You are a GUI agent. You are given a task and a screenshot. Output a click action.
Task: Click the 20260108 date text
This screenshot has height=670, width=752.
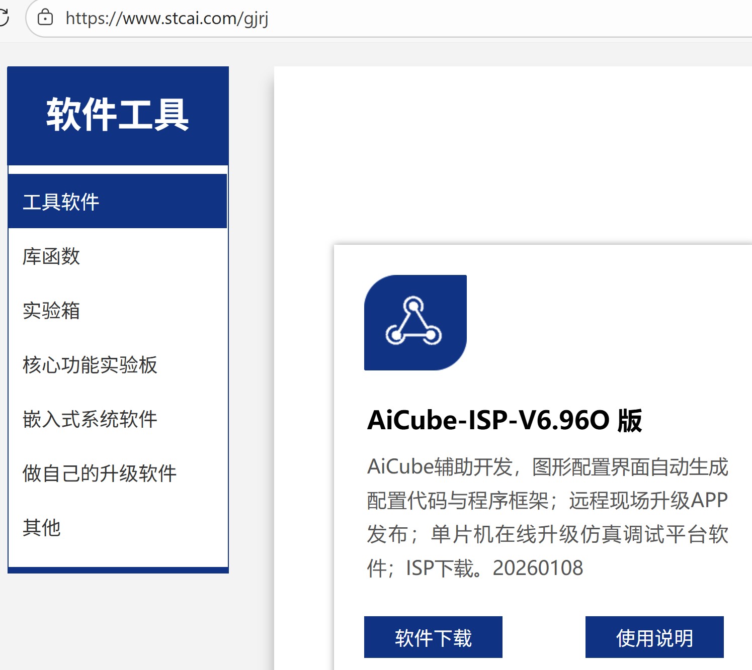click(x=537, y=567)
